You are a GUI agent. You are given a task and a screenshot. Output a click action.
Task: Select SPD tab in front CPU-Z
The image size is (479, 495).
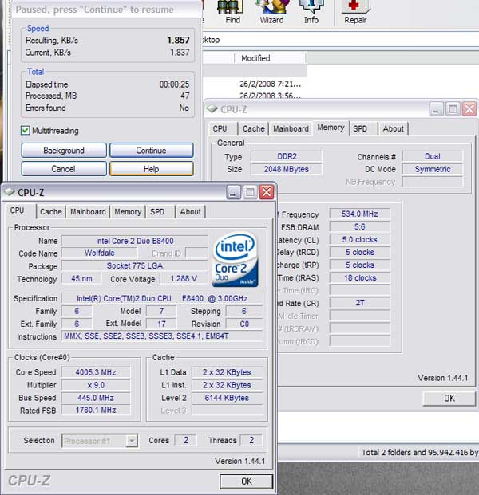(x=157, y=212)
